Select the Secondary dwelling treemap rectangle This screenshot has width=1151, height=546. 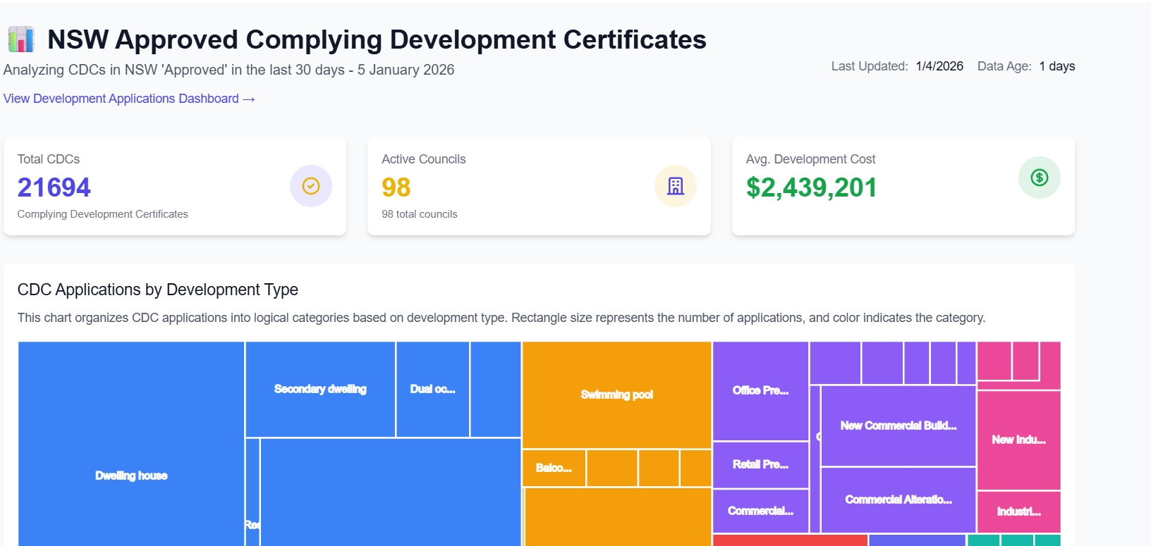pos(320,389)
